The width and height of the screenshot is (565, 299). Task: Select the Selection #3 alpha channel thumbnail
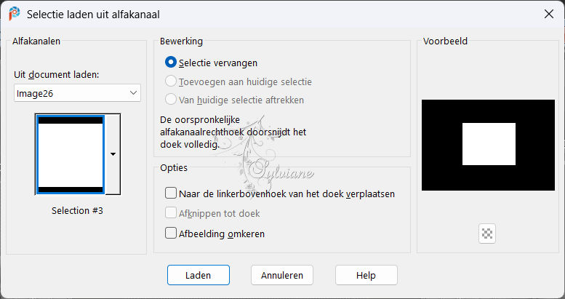point(71,154)
